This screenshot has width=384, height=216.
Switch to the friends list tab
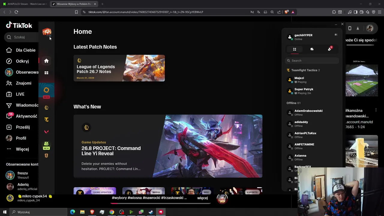coord(295,49)
